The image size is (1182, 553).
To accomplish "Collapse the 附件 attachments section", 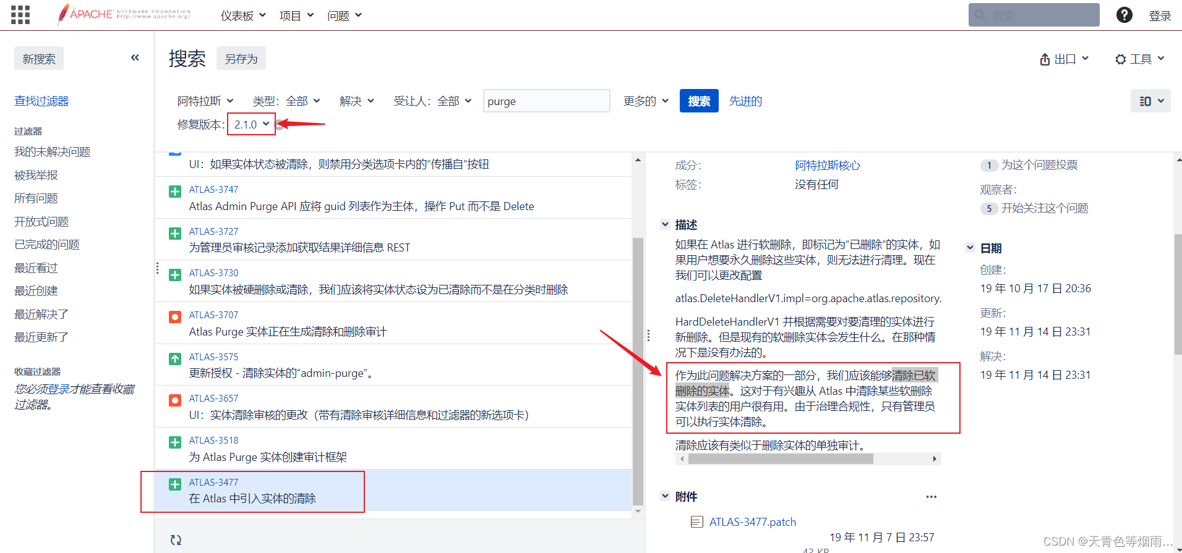I will (x=665, y=496).
